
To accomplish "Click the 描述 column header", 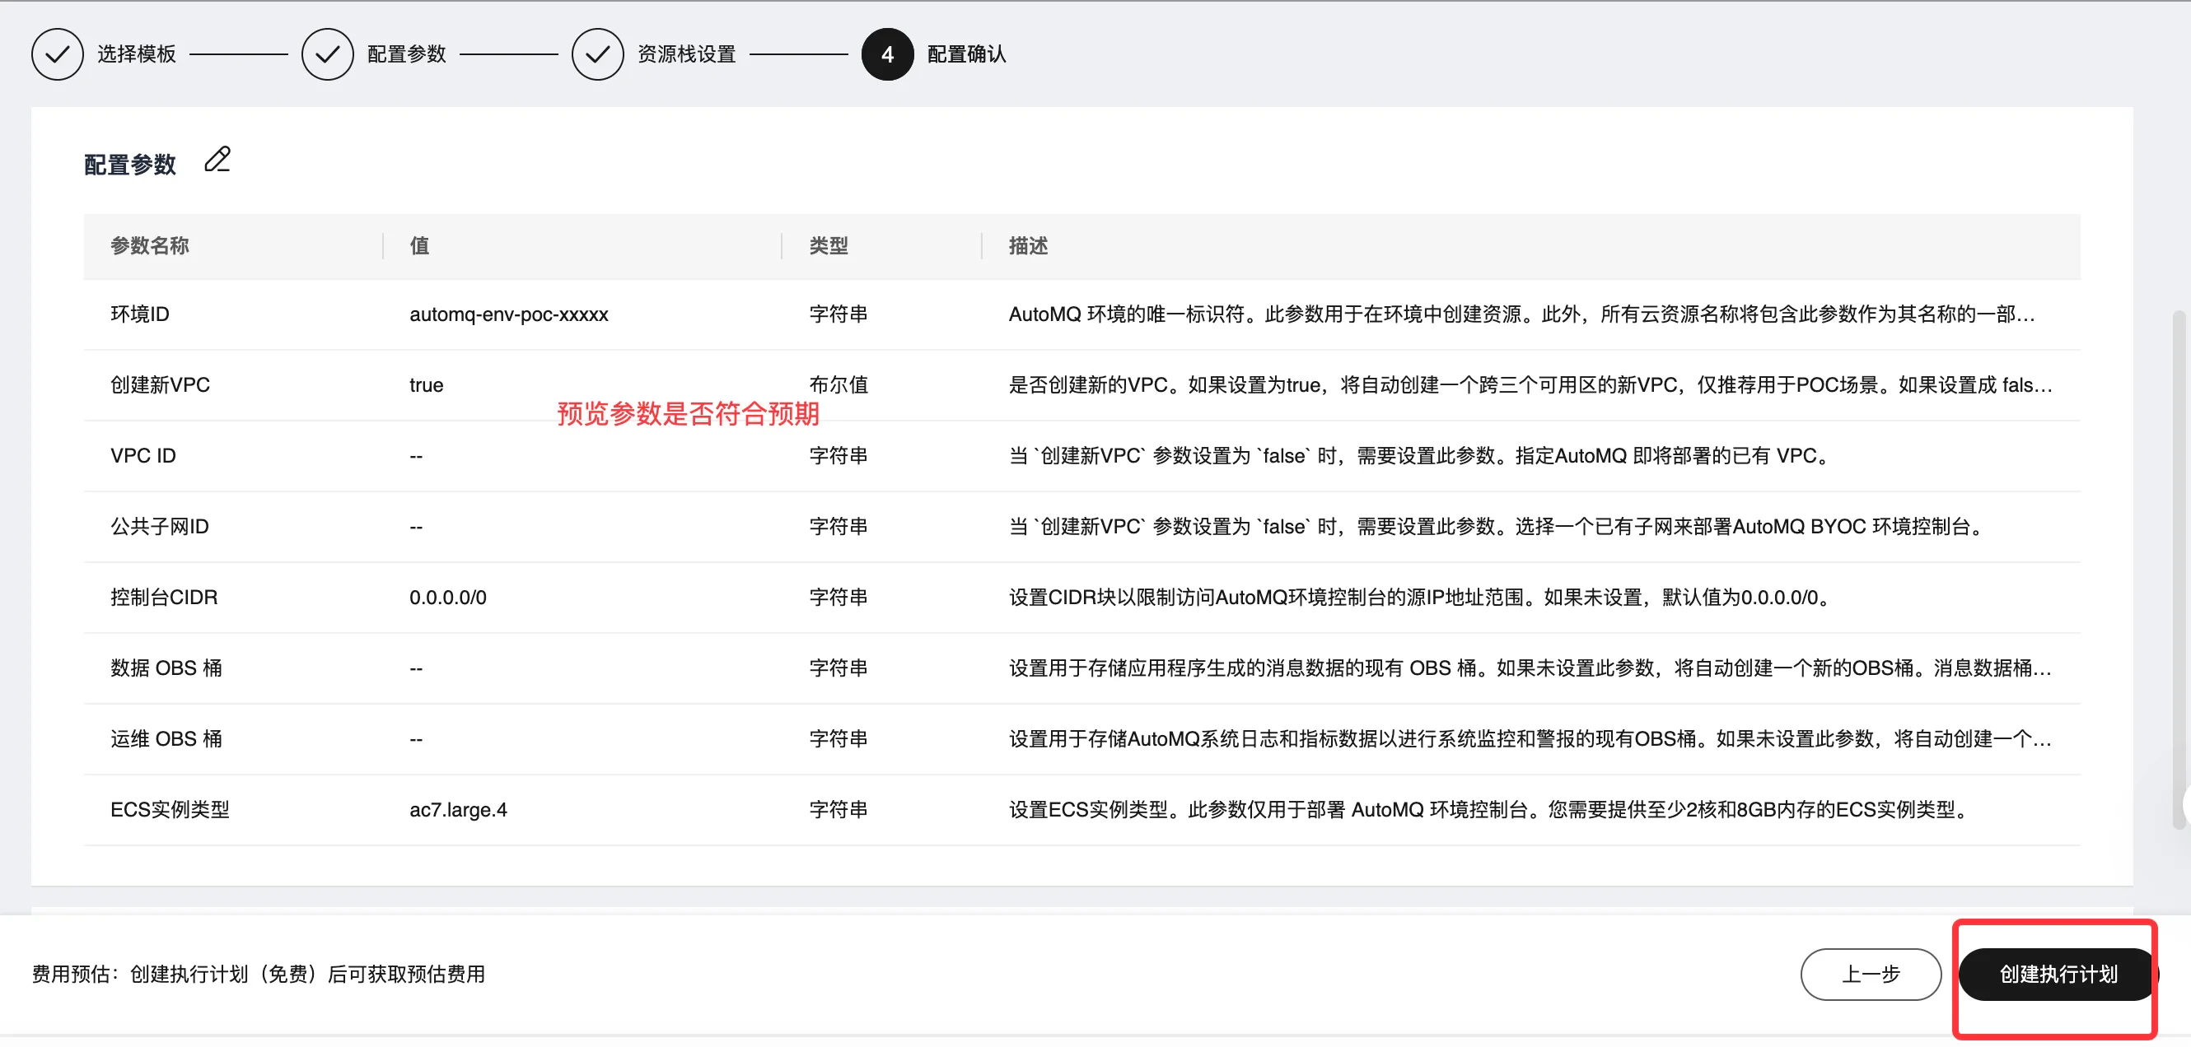I will click(x=1028, y=245).
